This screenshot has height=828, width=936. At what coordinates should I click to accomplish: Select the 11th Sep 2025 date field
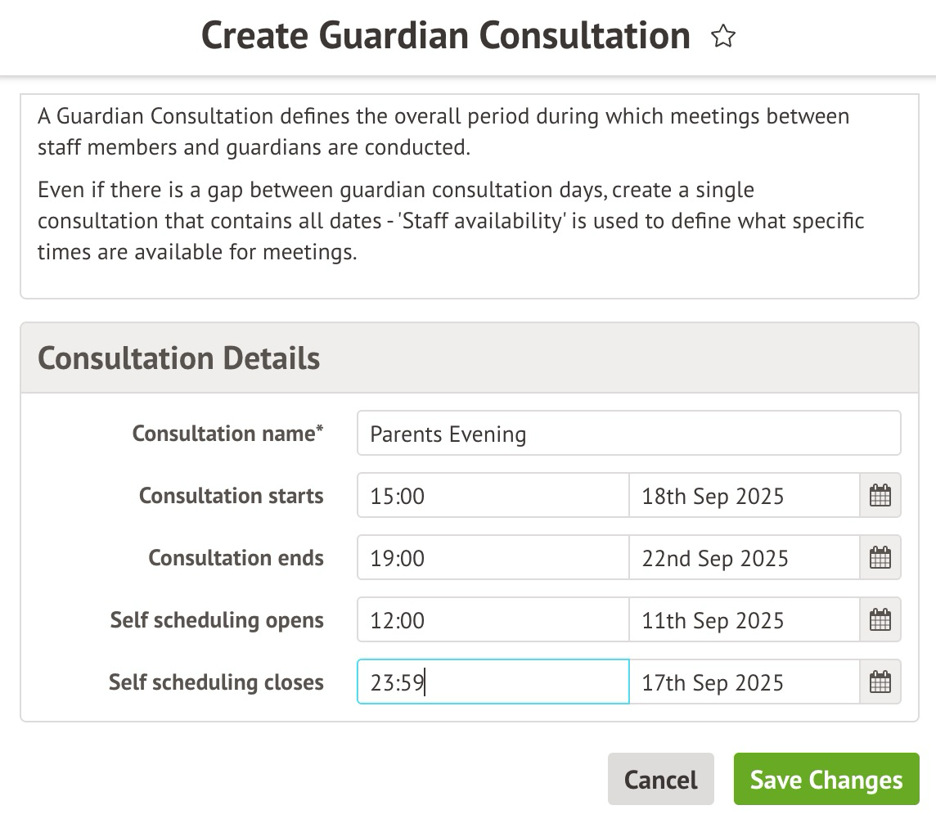point(744,620)
